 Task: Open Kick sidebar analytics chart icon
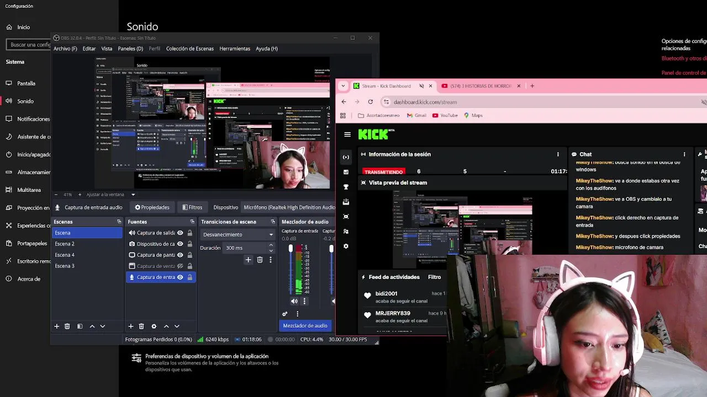(346, 172)
